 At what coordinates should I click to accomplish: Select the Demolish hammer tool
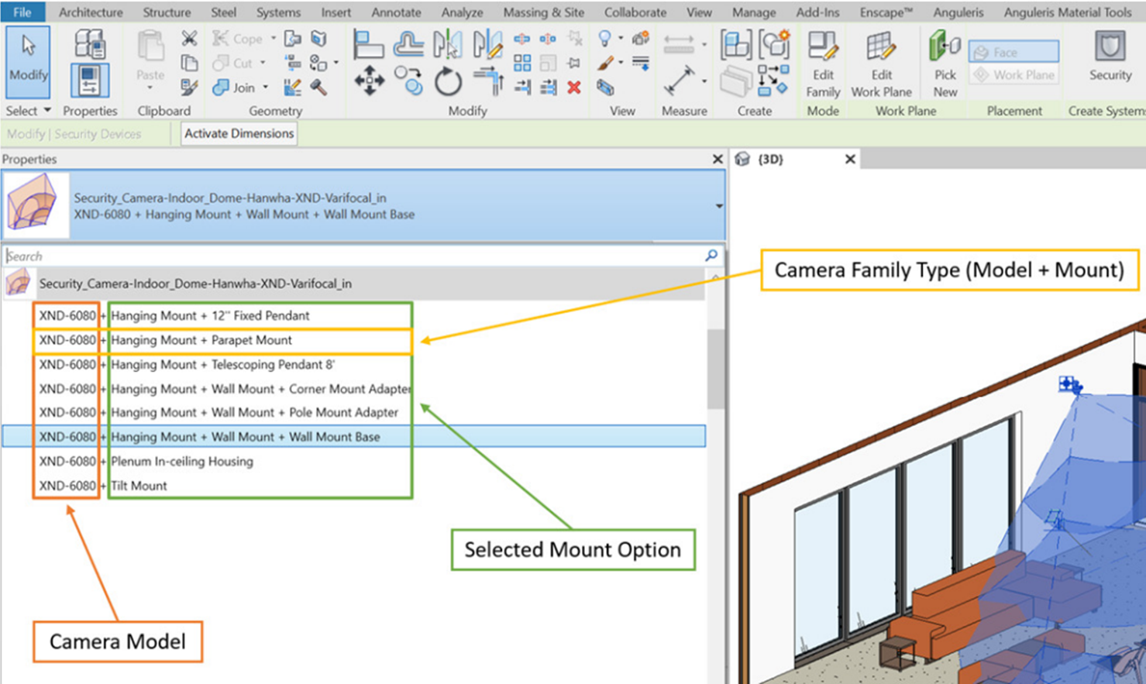coord(318,88)
